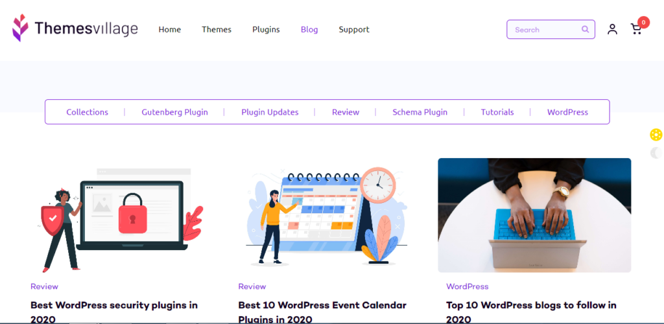This screenshot has height=324, width=664.
Task: Select the Review category in filter bar
Action: [346, 112]
